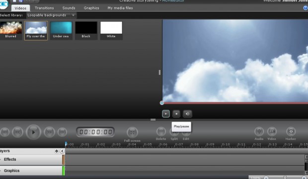Click the timeline fast-forward button
The image size is (308, 179).
pyautogui.click(x=49, y=132)
